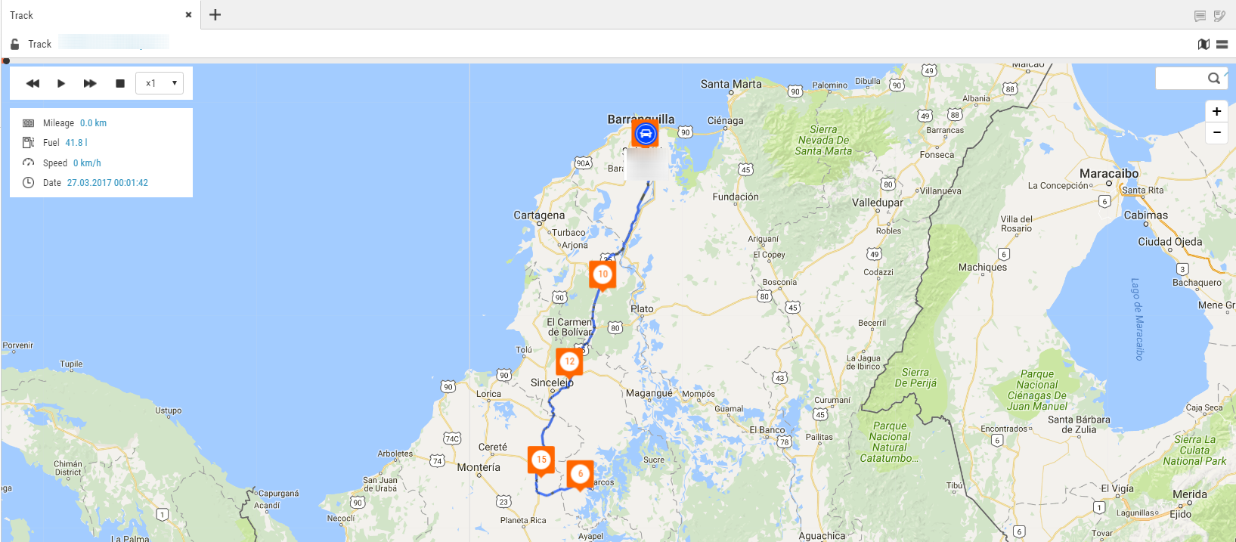
Task: Open the map layers icon
Action: click(1203, 44)
